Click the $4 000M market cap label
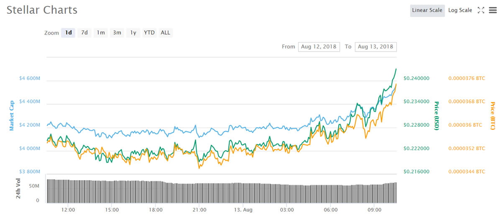This screenshot has height=221, width=502. (30, 148)
